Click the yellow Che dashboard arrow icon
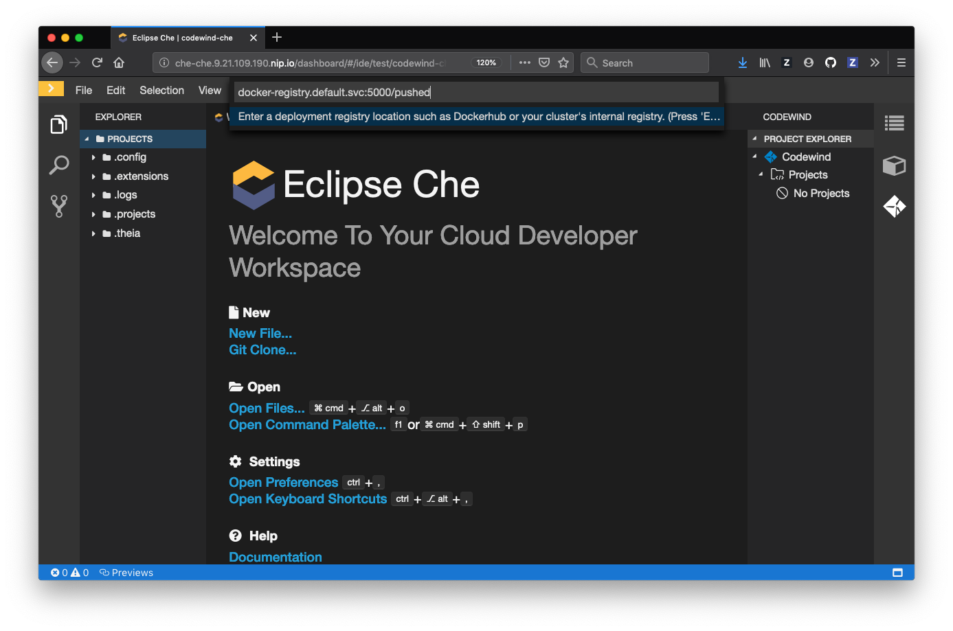This screenshot has height=631, width=953. tap(51, 89)
